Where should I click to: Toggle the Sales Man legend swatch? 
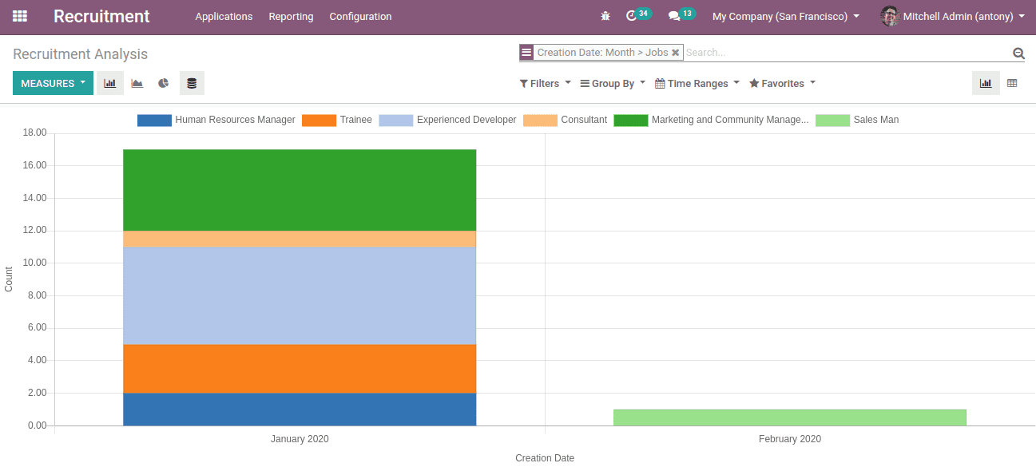(x=832, y=120)
